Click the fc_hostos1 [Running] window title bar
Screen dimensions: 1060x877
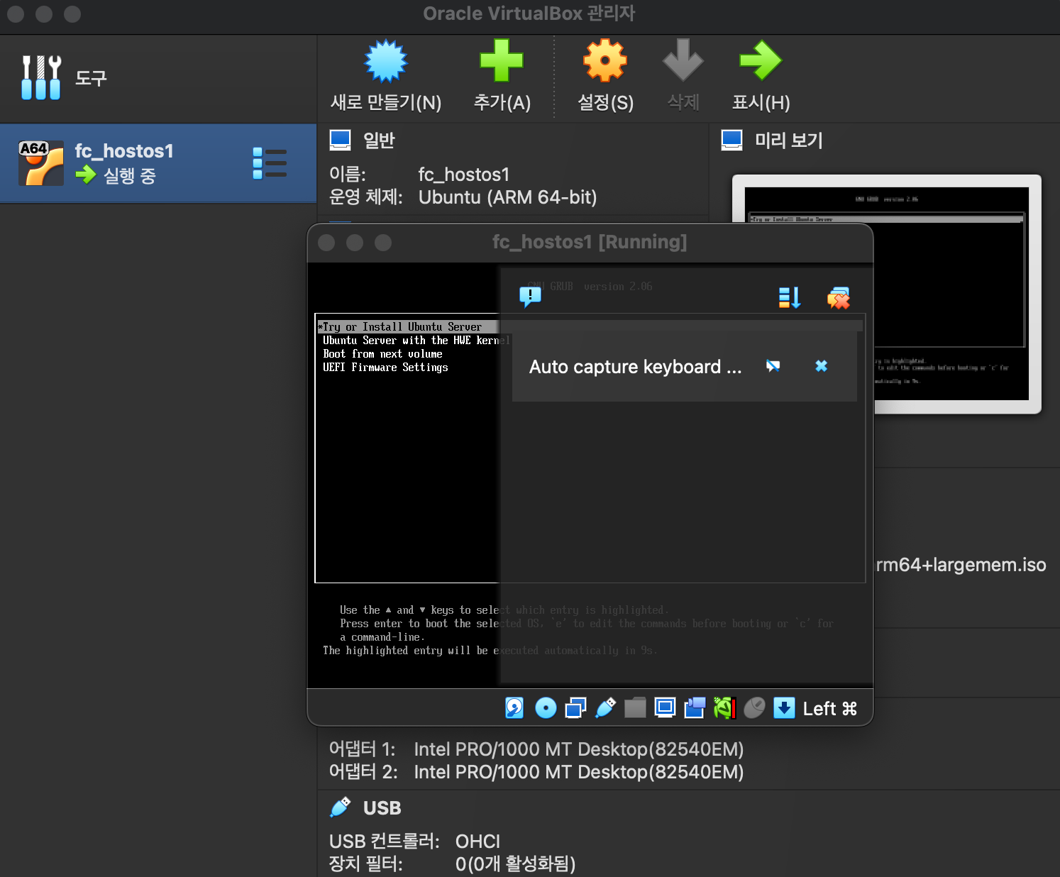(x=590, y=243)
